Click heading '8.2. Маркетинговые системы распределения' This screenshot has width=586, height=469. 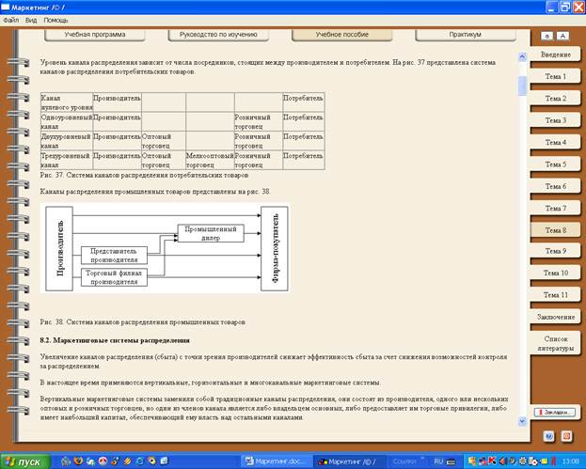[x=115, y=340]
